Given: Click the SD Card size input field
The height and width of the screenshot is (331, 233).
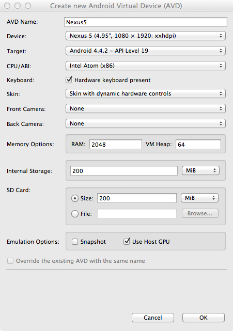Looking at the screenshot, I should pyautogui.click(x=137, y=198).
